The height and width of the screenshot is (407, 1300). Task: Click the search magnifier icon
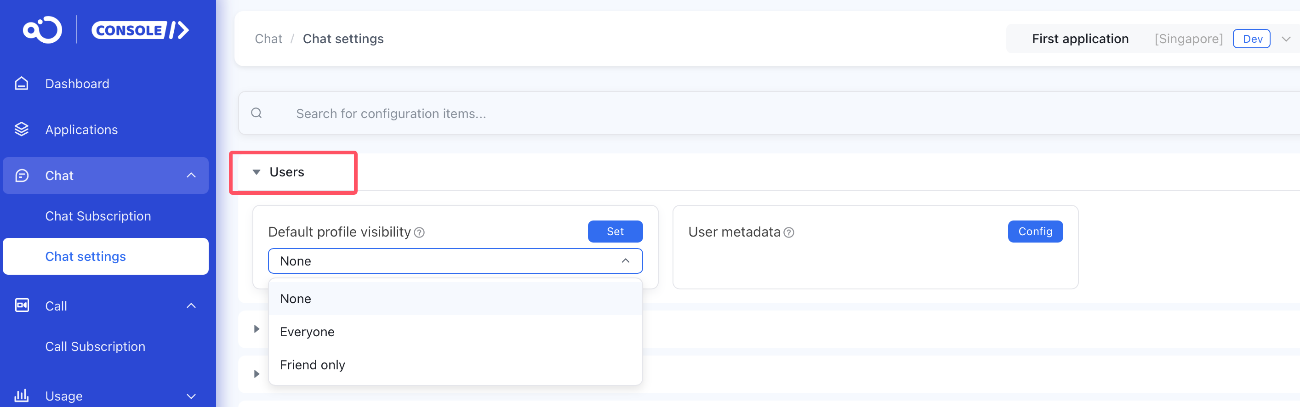(x=257, y=113)
